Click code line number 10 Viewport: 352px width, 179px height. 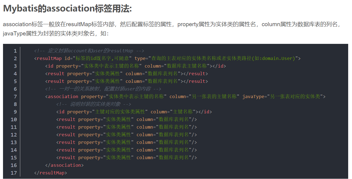tap(14, 119)
